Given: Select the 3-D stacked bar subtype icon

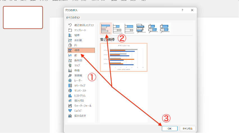Looking at the screenshot, I should (153, 28).
